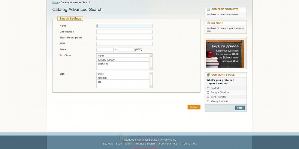Screen dimensions: 299x149
Task: Click into the SKU text field
Action: click(124, 44)
